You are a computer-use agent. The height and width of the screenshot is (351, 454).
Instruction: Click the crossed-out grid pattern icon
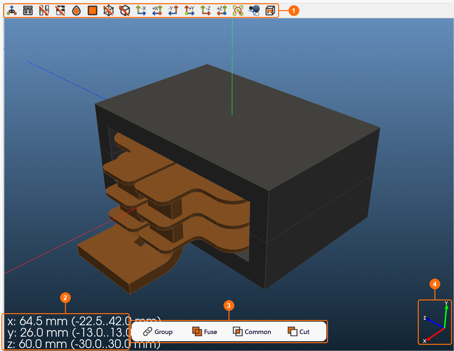(x=60, y=11)
